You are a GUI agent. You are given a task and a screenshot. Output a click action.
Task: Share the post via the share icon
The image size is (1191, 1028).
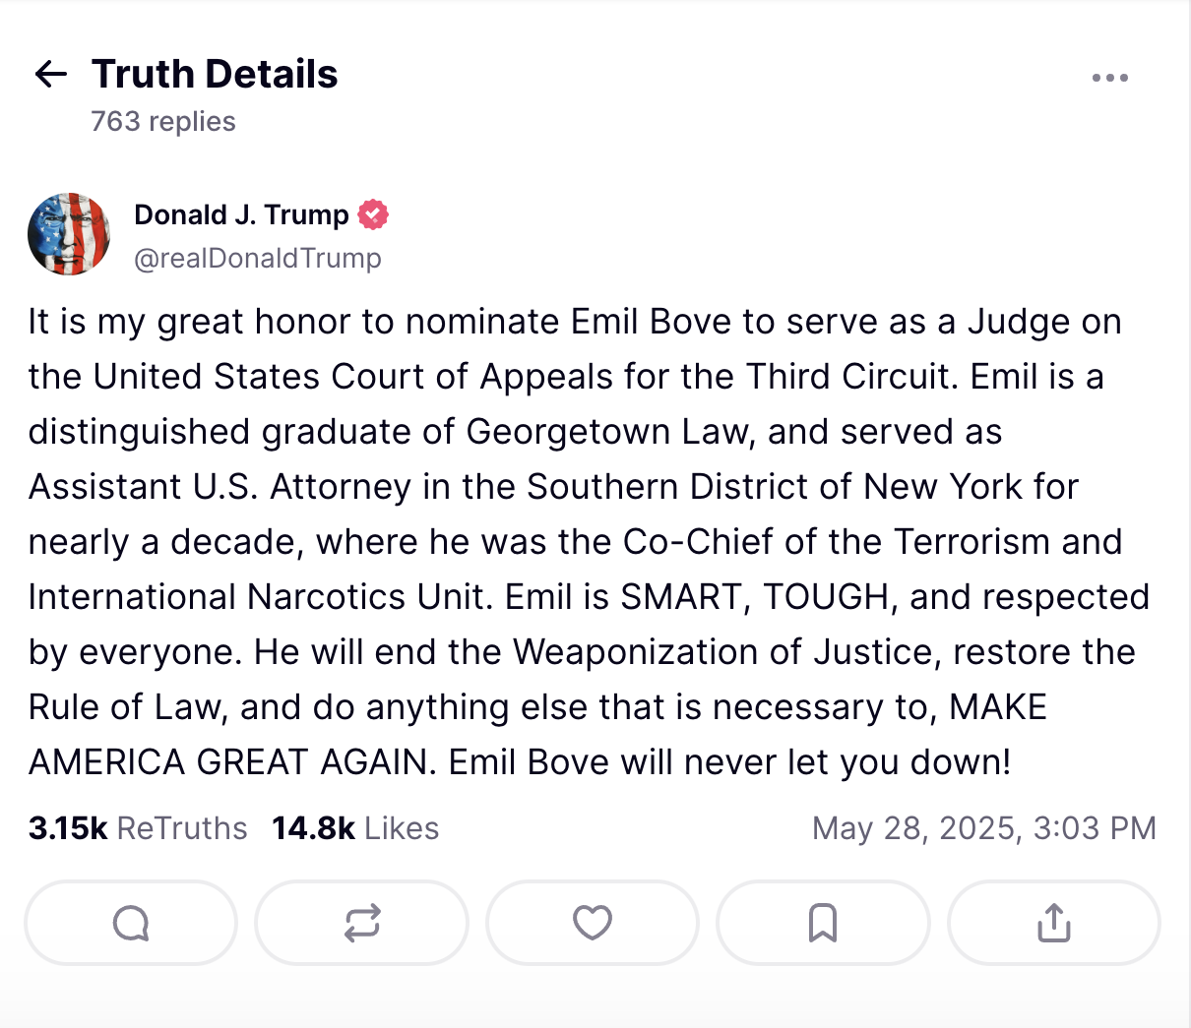(1054, 923)
